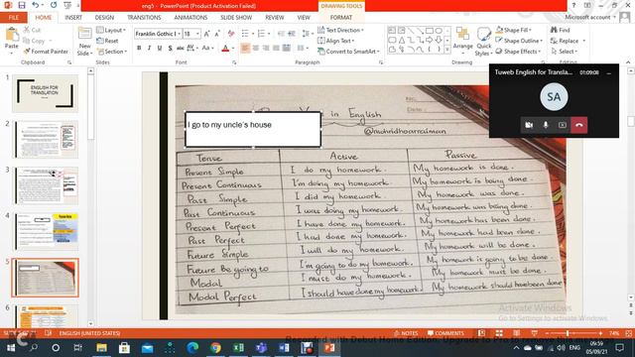Select the Format Painter tool

46,52
